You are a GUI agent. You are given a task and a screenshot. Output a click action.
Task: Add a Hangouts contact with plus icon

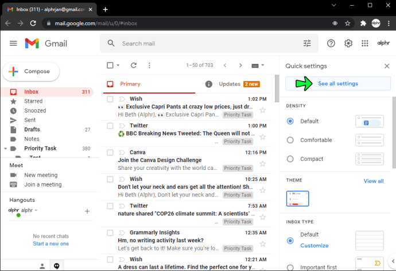87,211
